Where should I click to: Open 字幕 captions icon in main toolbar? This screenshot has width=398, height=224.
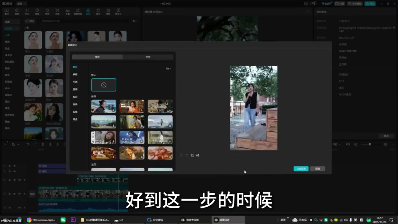[x=67, y=12]
